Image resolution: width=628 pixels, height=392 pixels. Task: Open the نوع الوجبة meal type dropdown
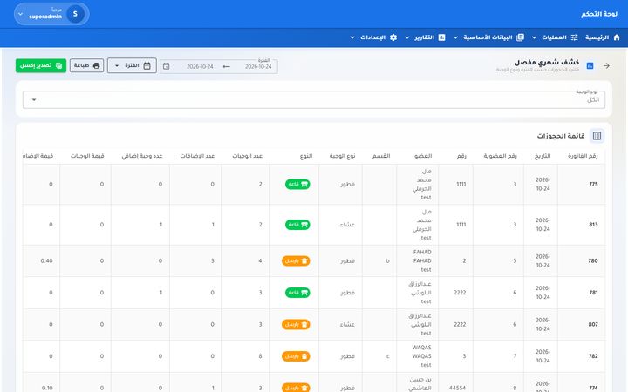click(314, 99)
